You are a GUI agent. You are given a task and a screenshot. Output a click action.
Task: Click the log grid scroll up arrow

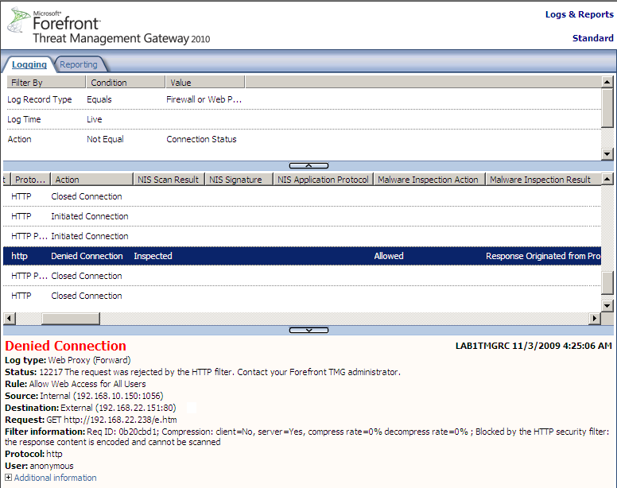point(607,180)
